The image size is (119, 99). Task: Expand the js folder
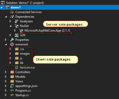click(x=10, y=58)
